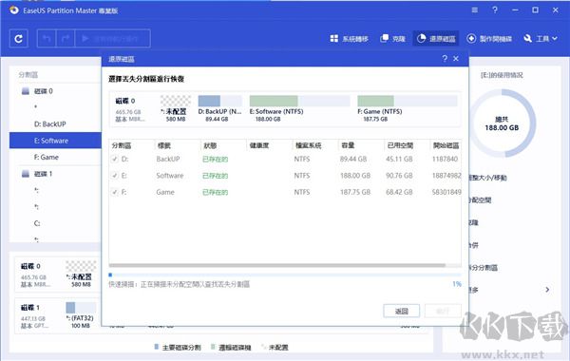
Task: Select D: BackUP in the left partition tree
Action: point(49,123)
